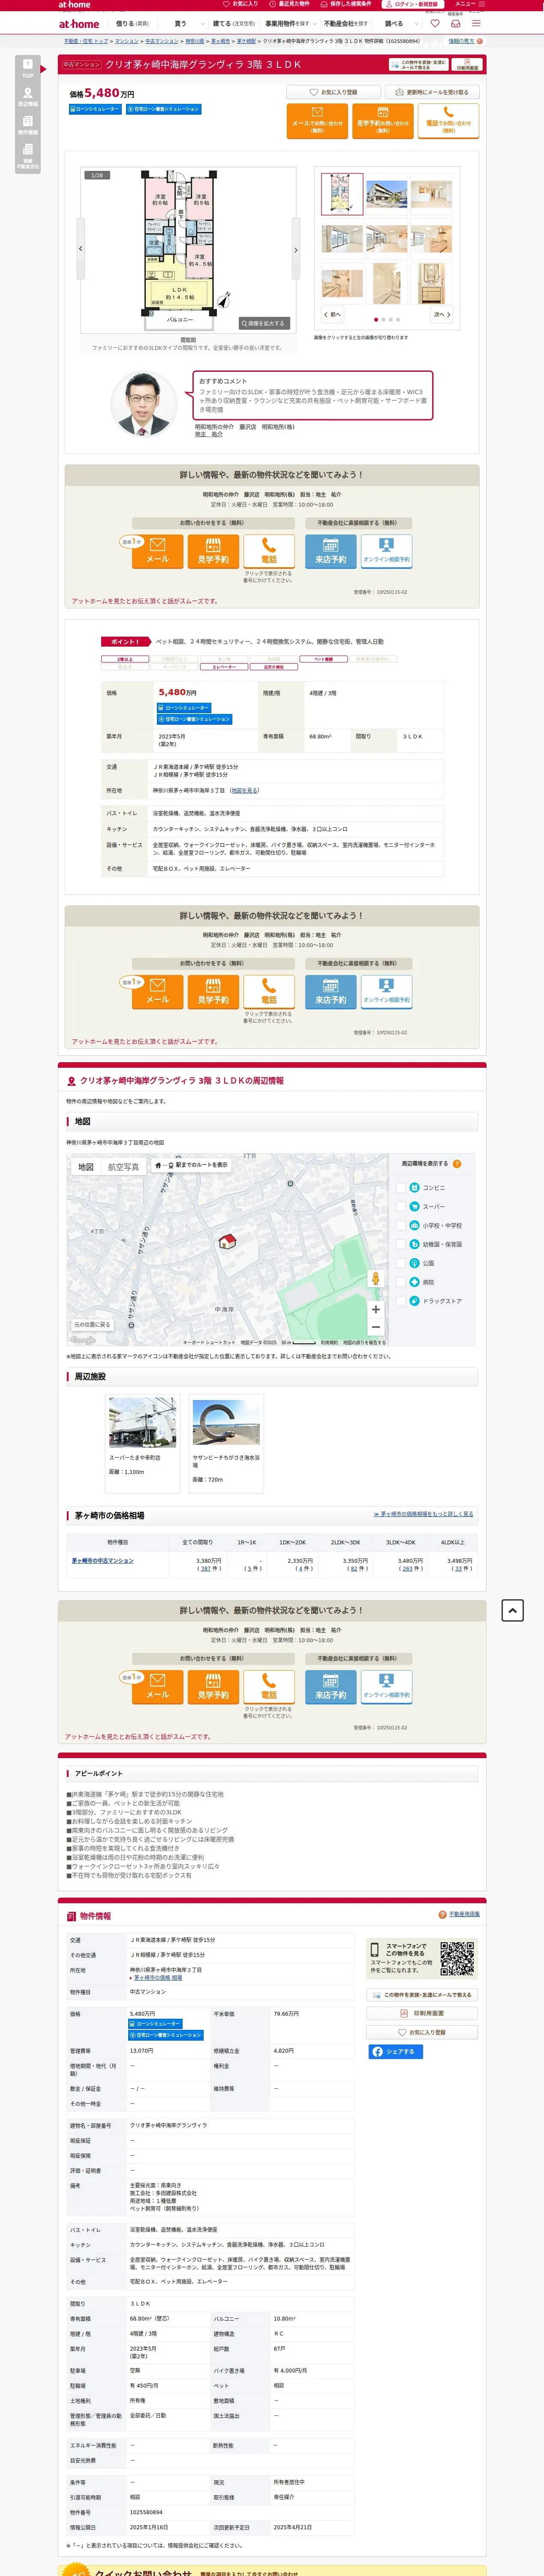The image size is (544, 2576).
Task: Toggle スーパー checkbox for map
Action: [400, 1207]
